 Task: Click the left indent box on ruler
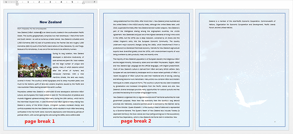17,4
